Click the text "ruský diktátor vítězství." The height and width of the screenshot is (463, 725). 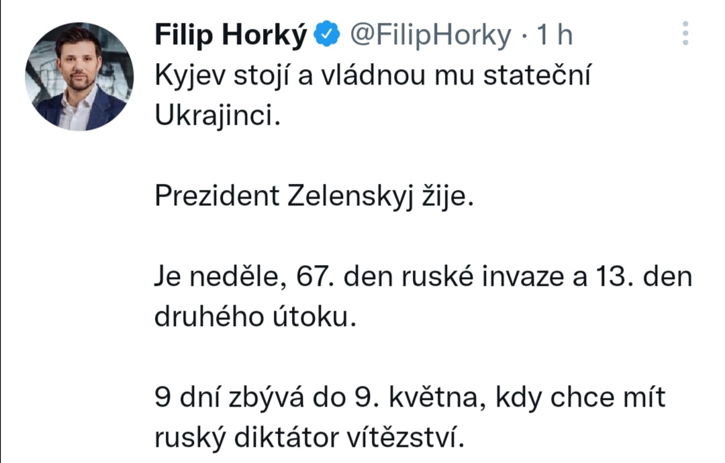point(309,437)
